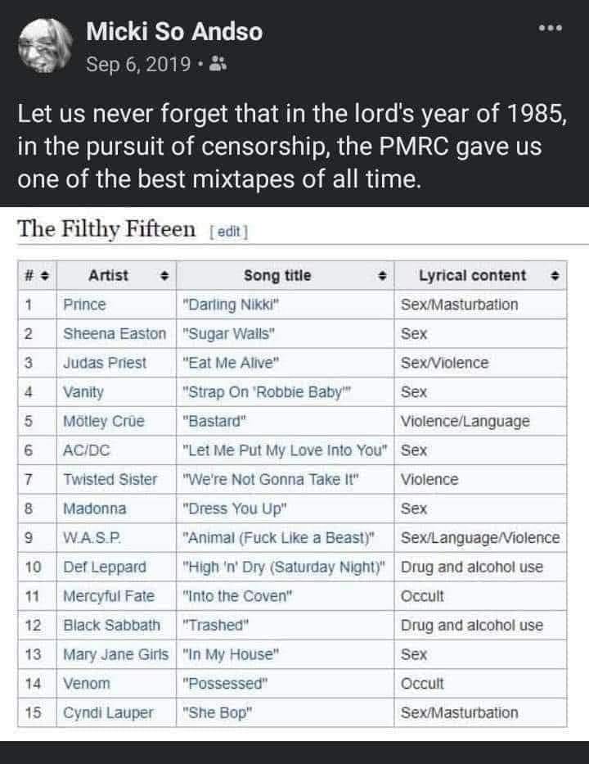Screen dimensions: 589x764
Task: Click the friends audience privacy icon
Action: point(218,64)
